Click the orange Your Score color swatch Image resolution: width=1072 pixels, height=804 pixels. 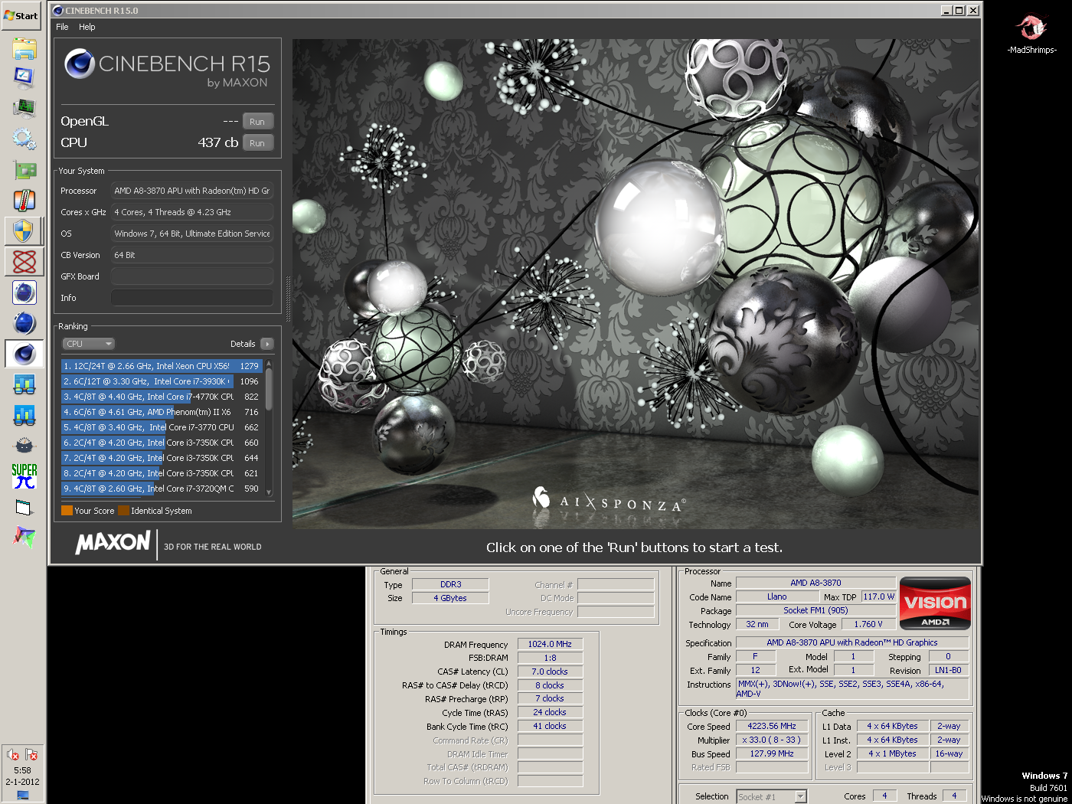click(67, 511)
